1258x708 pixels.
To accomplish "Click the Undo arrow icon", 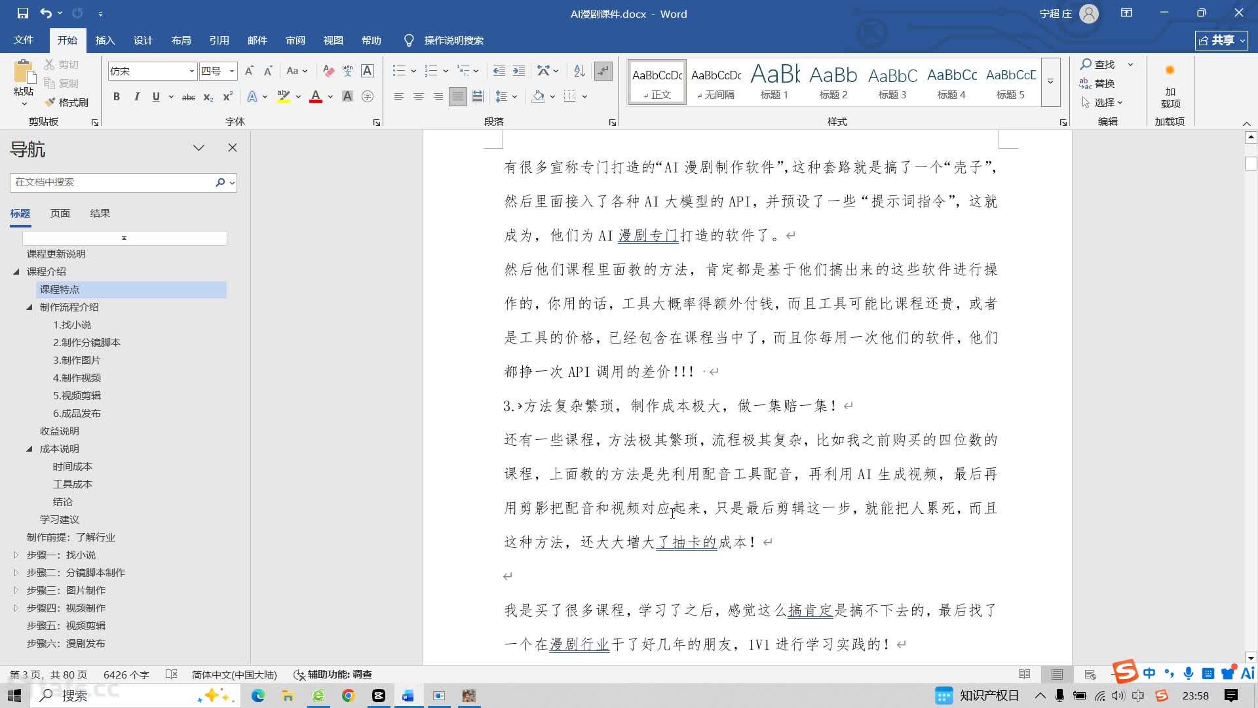I will tap(45, 13).
